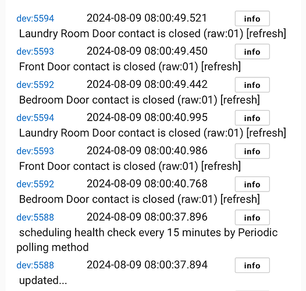Screen dimensions: 306x291
Task: Select first Laundry Room Door contact message
Action: pyautogui.click(x=152, y=34)
